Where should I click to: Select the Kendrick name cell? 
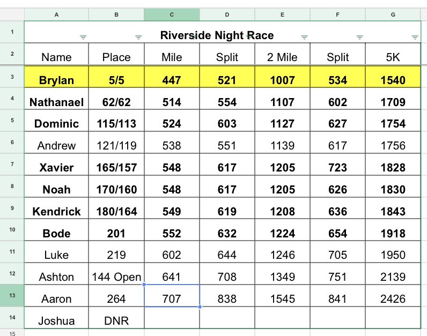click(x=56, y=208)
